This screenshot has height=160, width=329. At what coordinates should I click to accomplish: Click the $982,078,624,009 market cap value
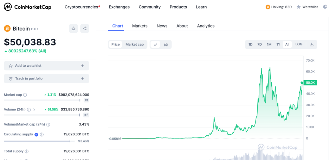74,95
